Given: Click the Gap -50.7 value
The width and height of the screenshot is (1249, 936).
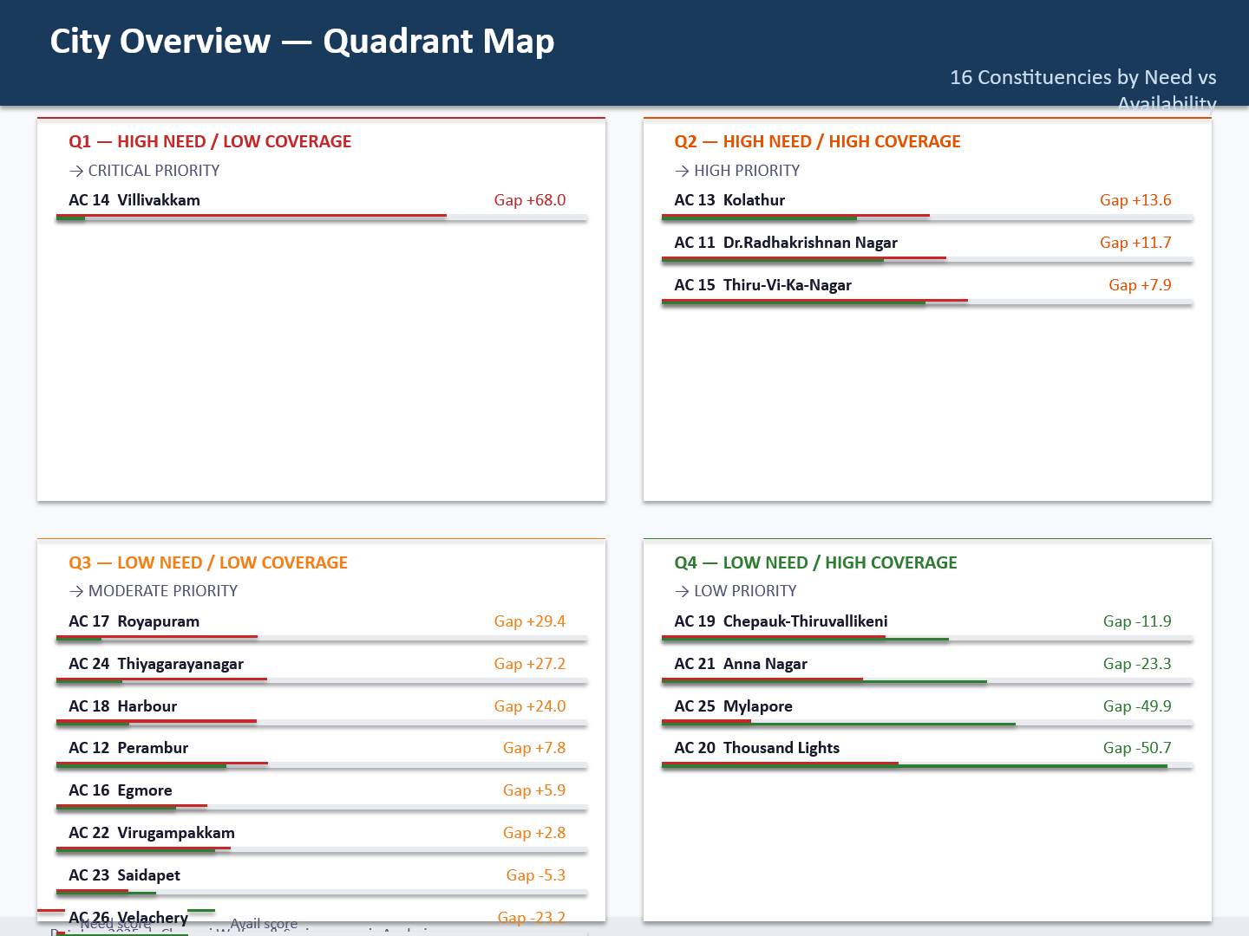Looking at the screenshot, I should point(1136,749).
